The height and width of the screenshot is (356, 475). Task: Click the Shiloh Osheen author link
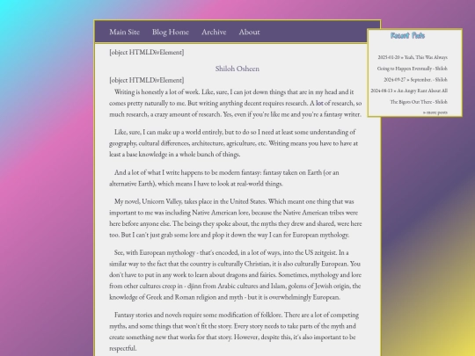coord(237,69)
